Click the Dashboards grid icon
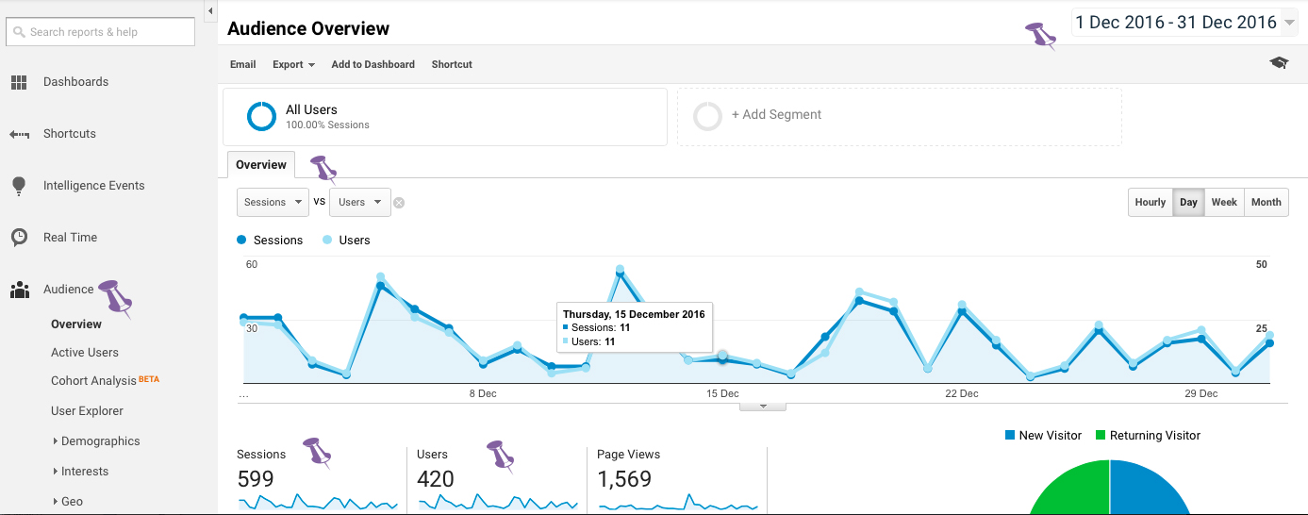The width and height of the screenshot is (1308, 515). tap(19, 82)
